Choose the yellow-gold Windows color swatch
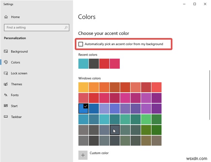 pos(83,87)
